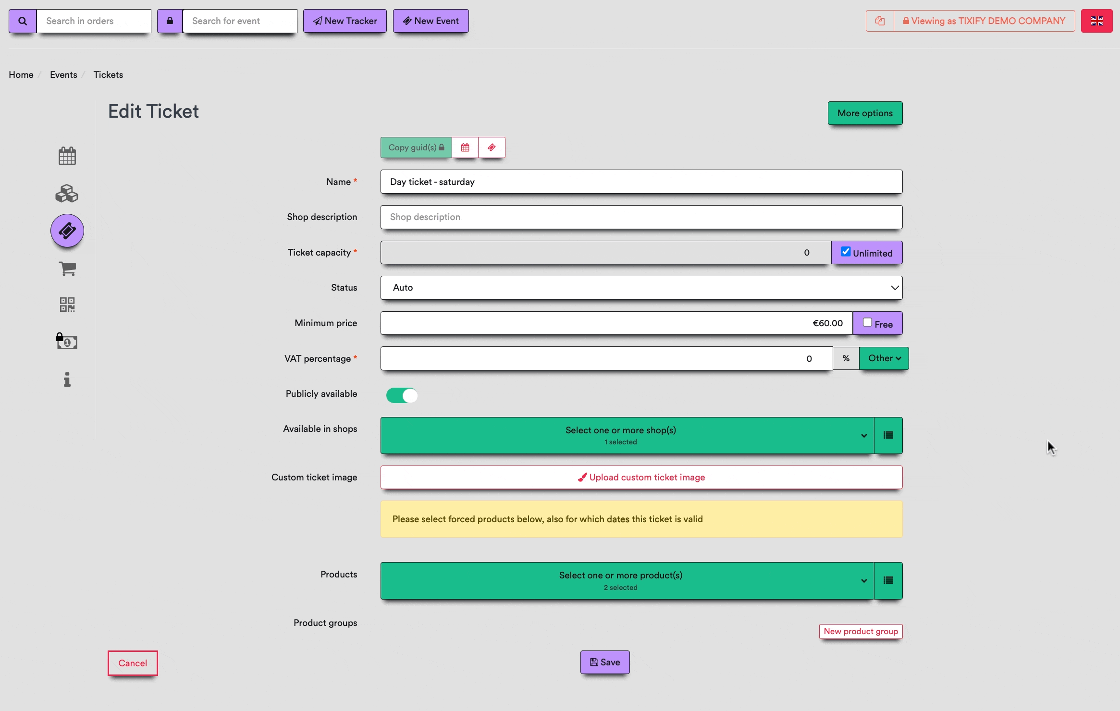Screen dimensions: 1120x711
Task: Check the Free price checkbox
Action: pos(867,322)
